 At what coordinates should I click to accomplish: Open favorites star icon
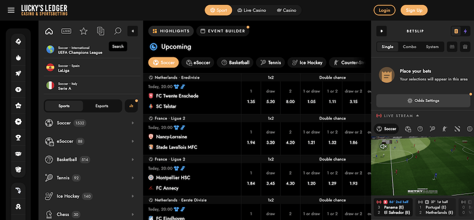coord(83,31)
